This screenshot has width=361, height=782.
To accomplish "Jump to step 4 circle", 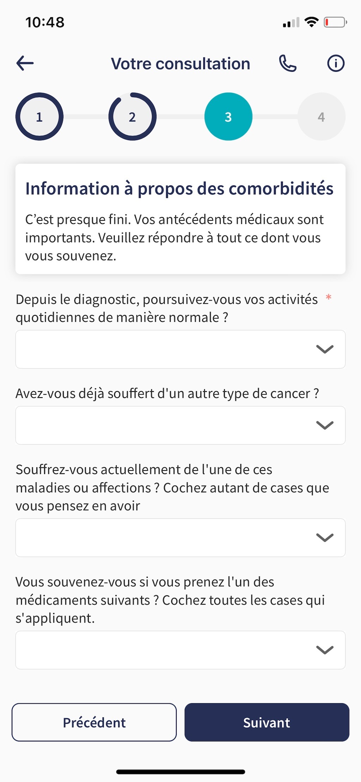I will coord(321,117).
